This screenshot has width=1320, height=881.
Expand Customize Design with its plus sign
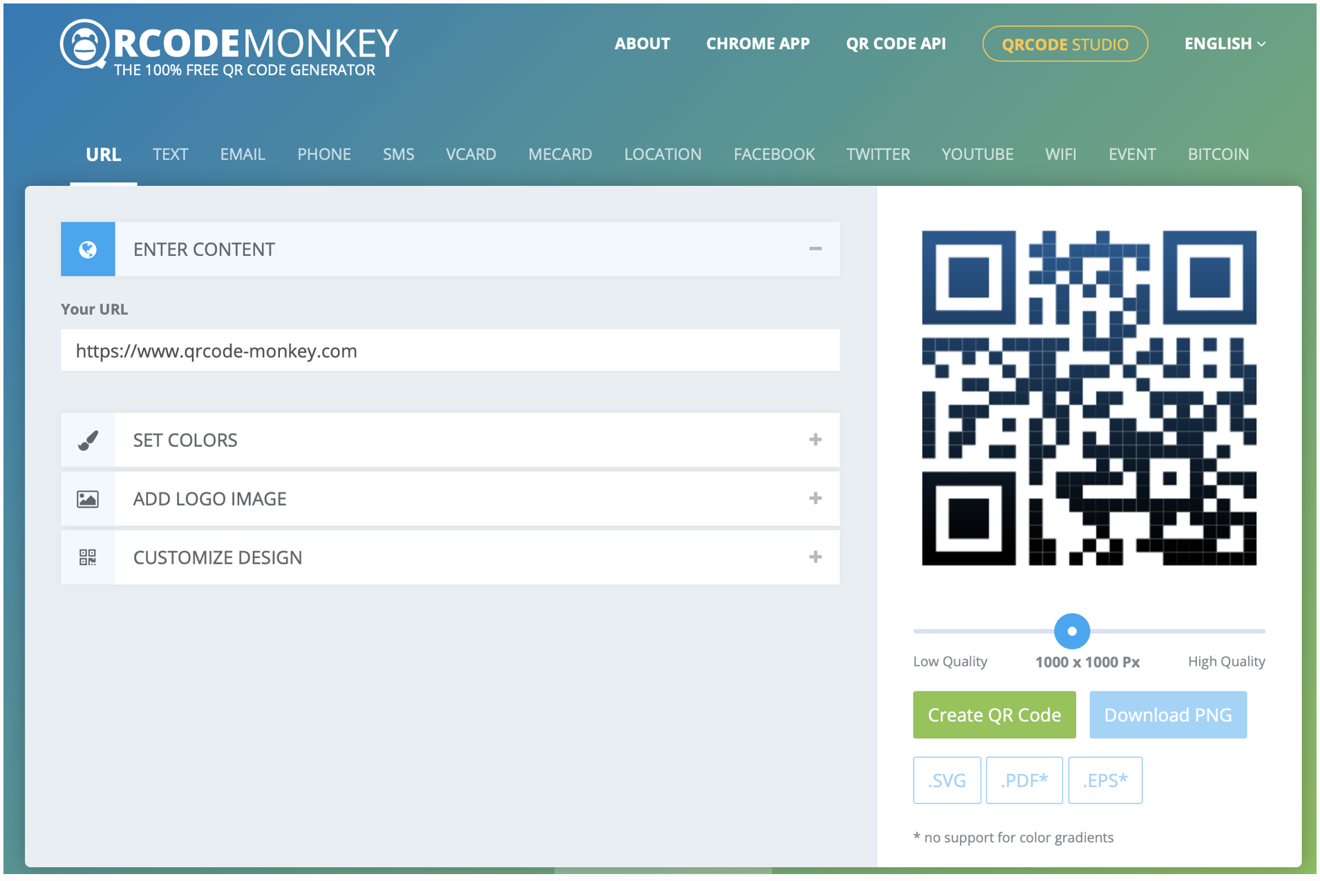815,557
